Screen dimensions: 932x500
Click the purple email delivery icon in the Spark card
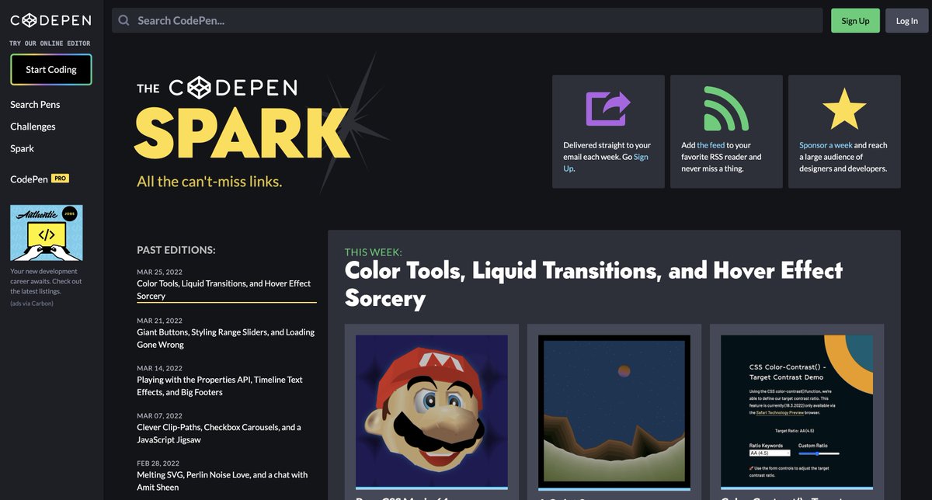pos(608,107)
